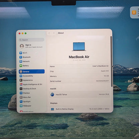This screenshot has width=139, height=139.
Task: Click the computer name User's MacBook Air
Action: pos(101,66)
